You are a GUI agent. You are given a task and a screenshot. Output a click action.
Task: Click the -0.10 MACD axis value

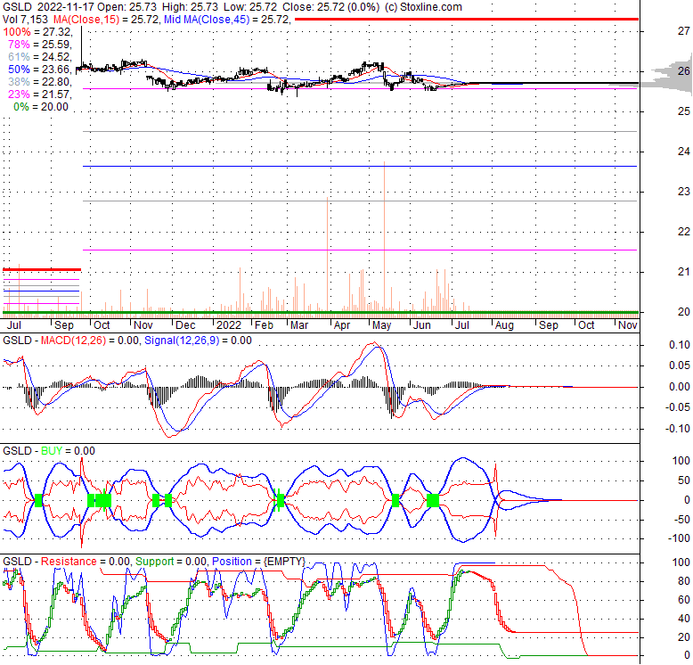[678, 429]
